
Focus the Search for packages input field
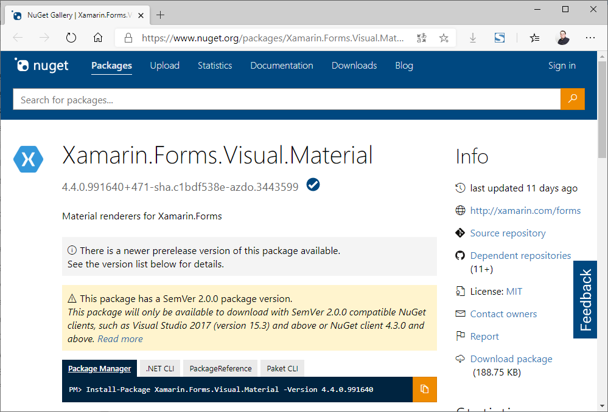pos(286,100)
